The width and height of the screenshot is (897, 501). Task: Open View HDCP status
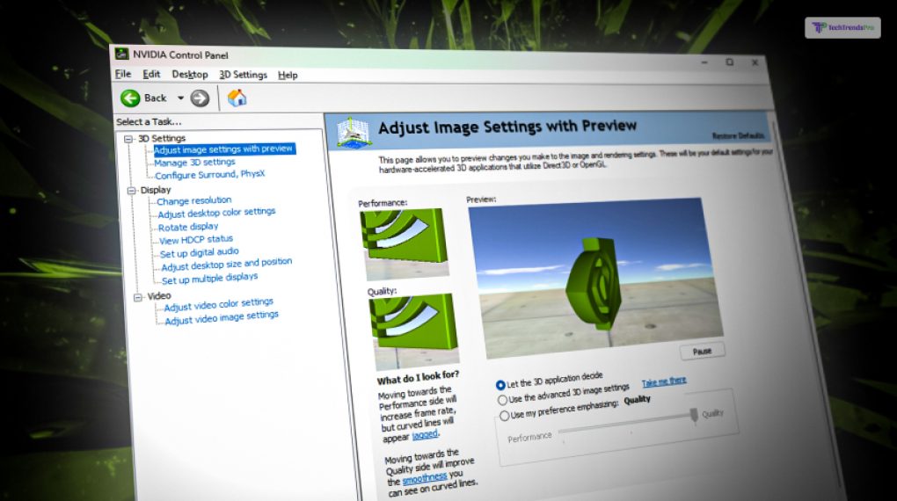pyautogui.click(x=195, y=240)
